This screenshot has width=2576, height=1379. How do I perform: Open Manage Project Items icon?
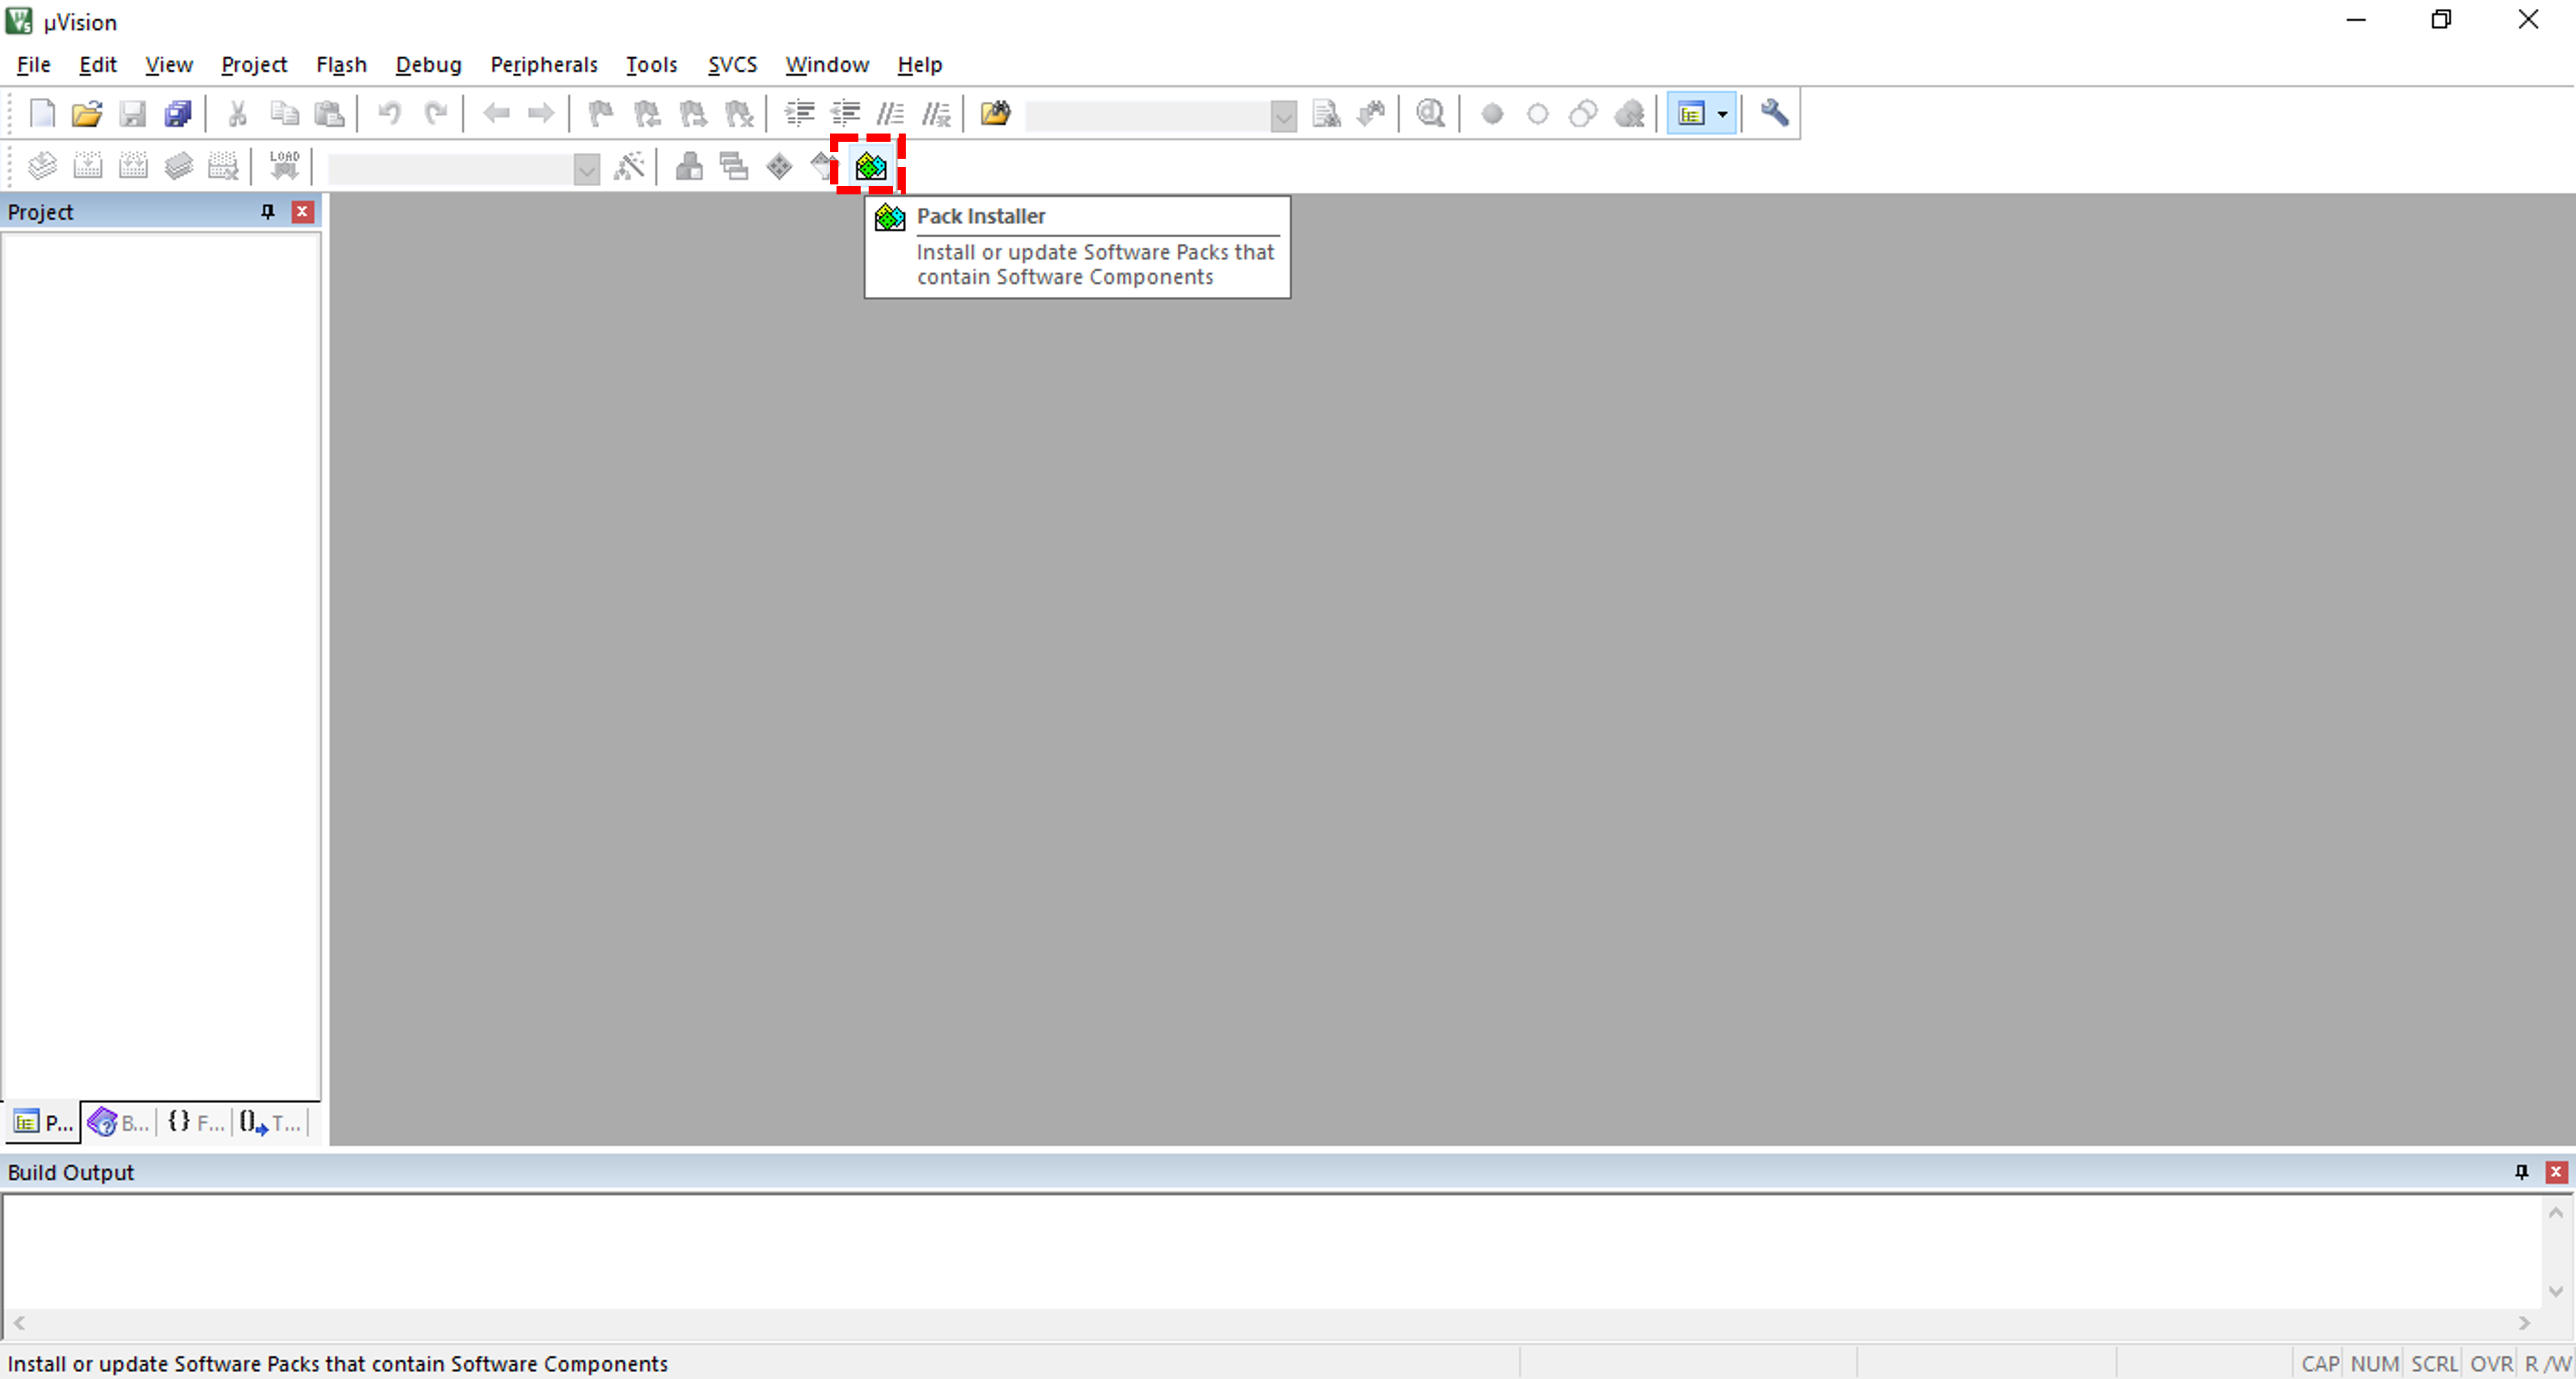click(689, 166)
